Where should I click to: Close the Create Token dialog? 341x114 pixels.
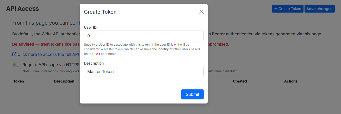202,12
